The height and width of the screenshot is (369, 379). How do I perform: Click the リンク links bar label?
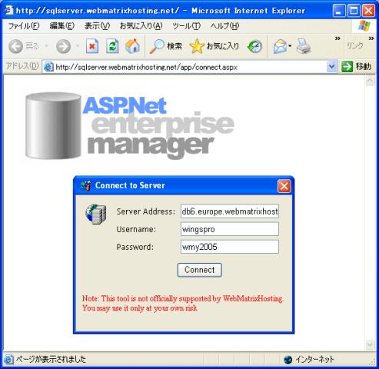point(355,46)
